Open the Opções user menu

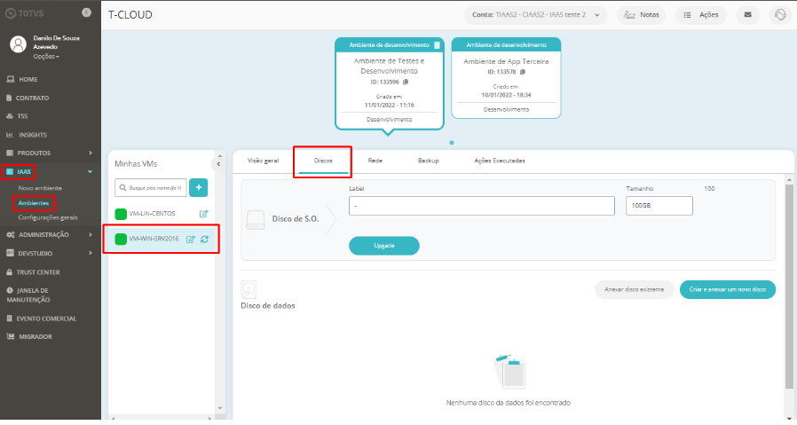pos(46,57)
